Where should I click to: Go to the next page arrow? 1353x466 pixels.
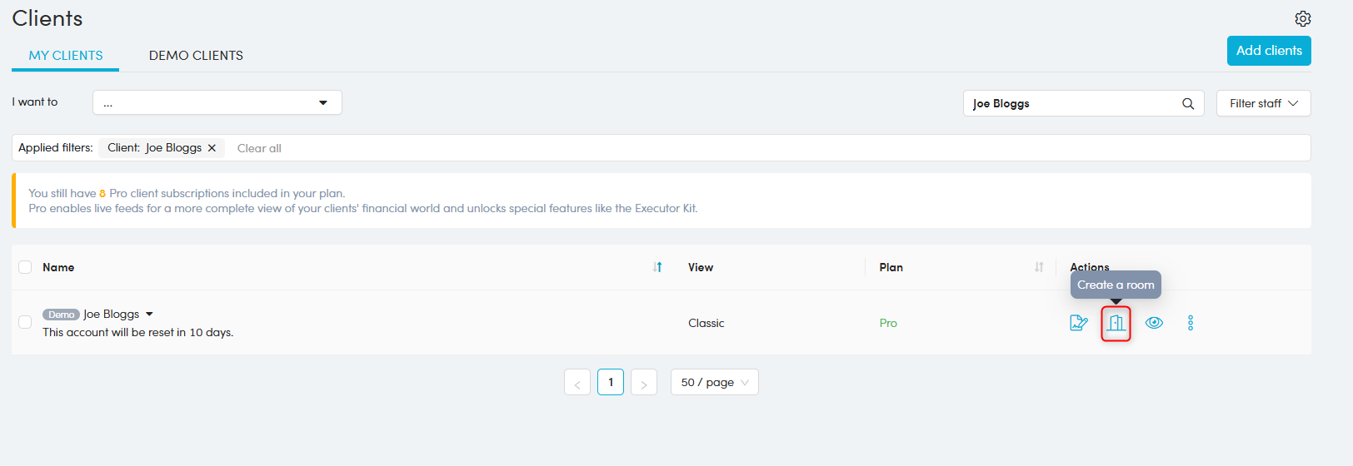(644, 383)
